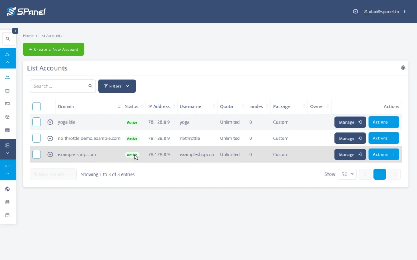This screenshot has height=260, width=417.
Task: Expand the server section chevron in sidebar
Action: coord(7,153)
